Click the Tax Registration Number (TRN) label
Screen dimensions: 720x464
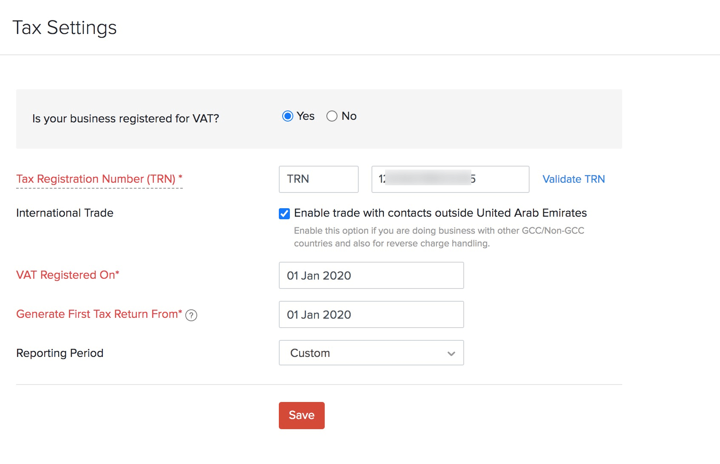tap(99, 179)
